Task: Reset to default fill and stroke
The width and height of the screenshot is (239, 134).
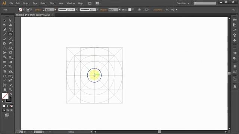Action: click(x=3, y=102)
